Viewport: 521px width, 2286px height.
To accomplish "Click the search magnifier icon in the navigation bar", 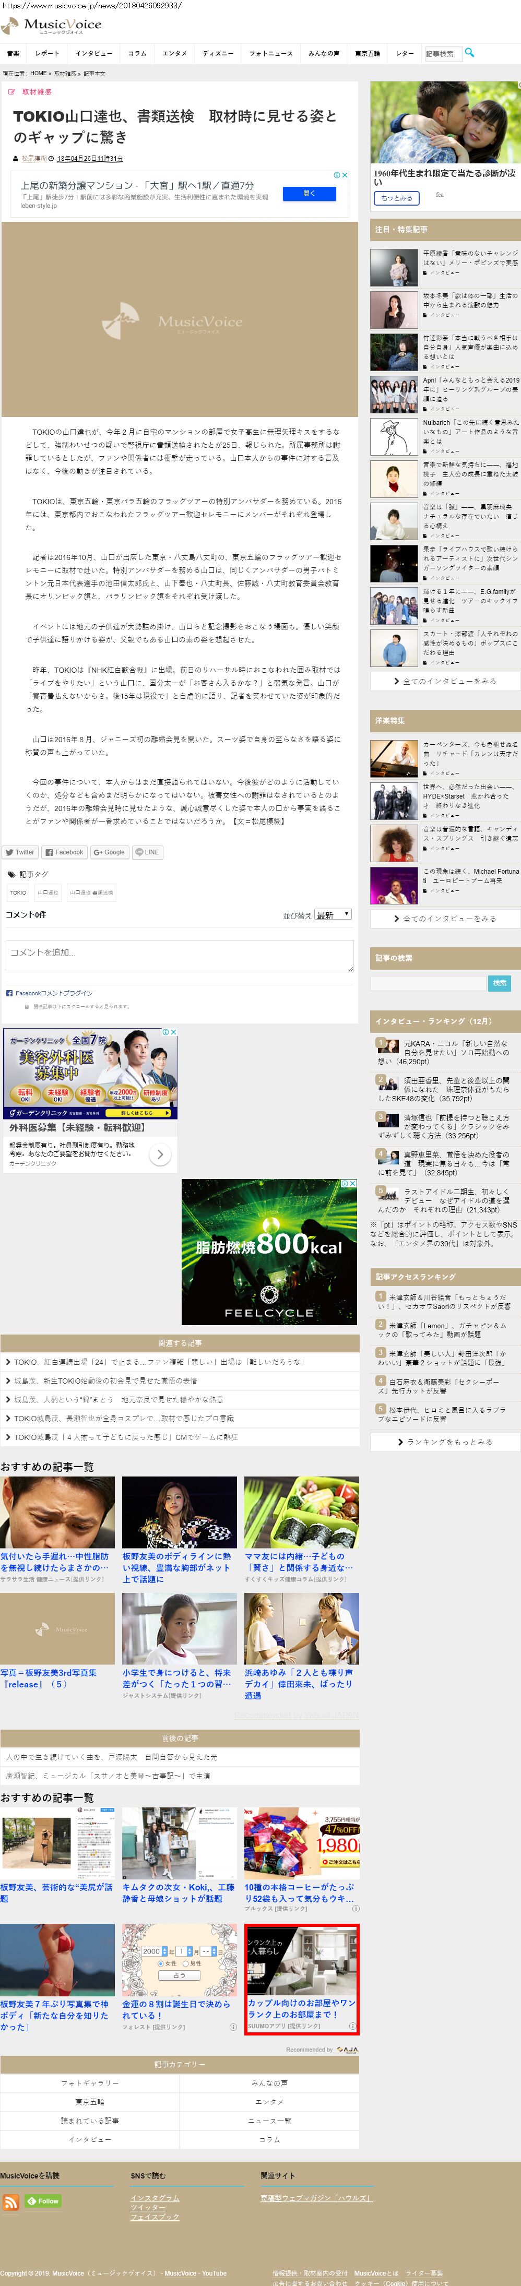I will coord(469,52).
